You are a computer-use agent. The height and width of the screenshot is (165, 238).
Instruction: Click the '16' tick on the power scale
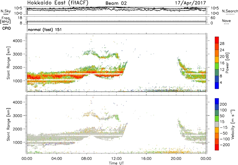[222, 63]
